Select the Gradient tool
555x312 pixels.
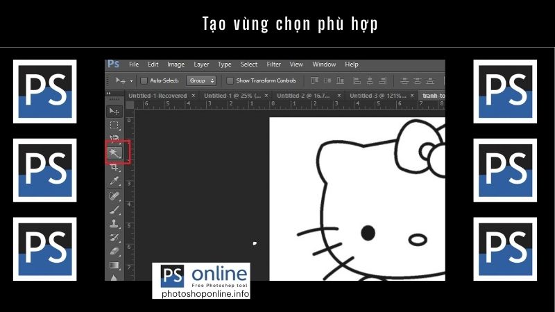pos(114,265)
